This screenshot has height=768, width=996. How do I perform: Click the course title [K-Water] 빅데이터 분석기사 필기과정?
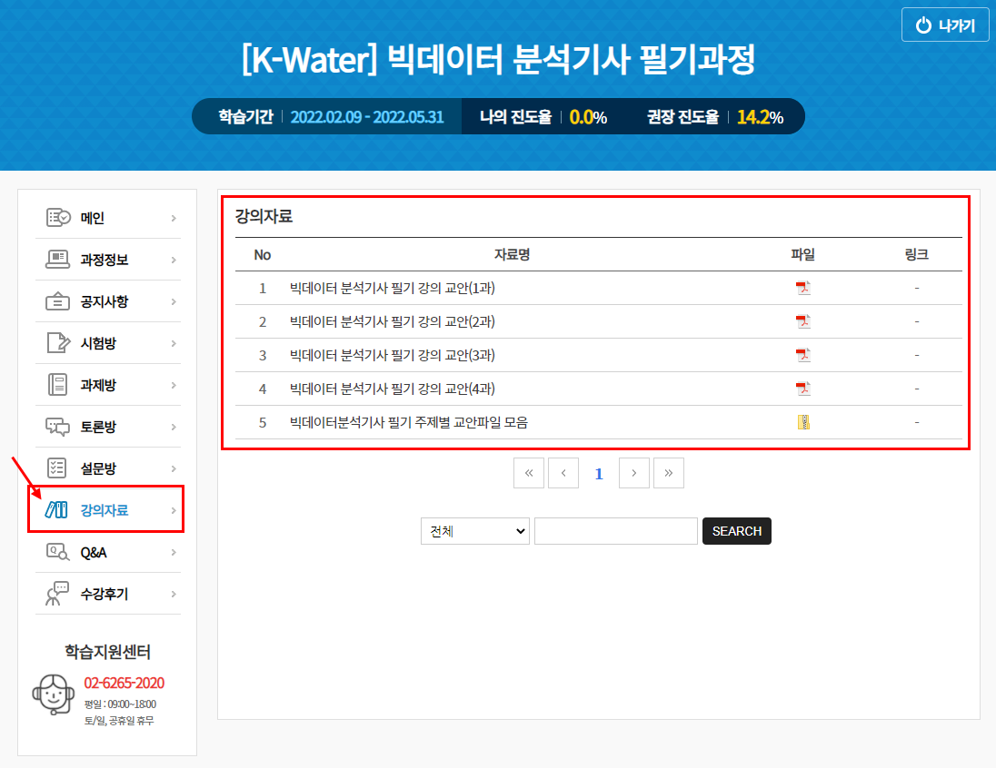[x=498, y=59]
